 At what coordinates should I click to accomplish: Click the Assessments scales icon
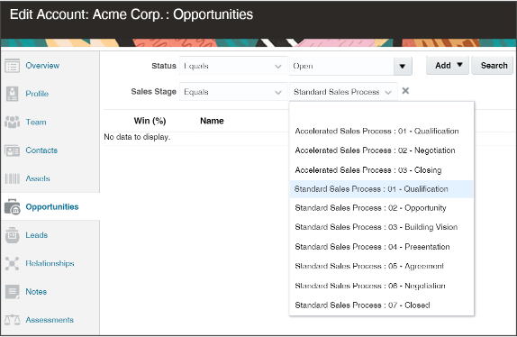tap(13, 320)
